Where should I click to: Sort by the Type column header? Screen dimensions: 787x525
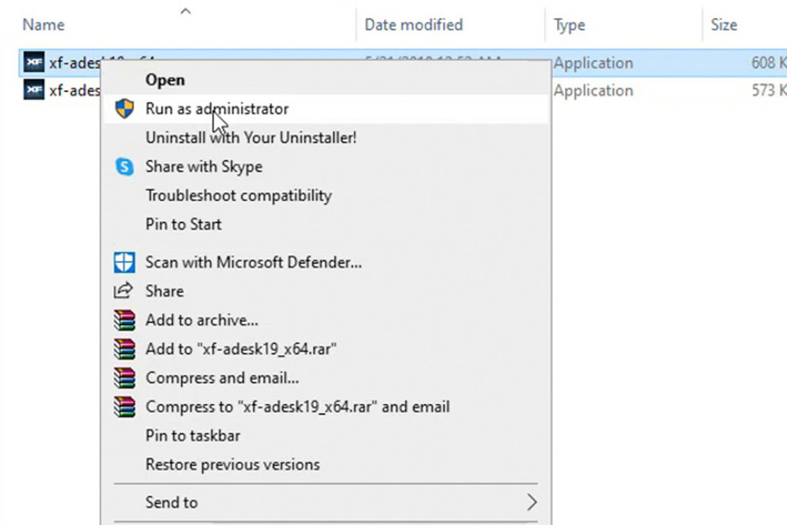coord(569,25)
